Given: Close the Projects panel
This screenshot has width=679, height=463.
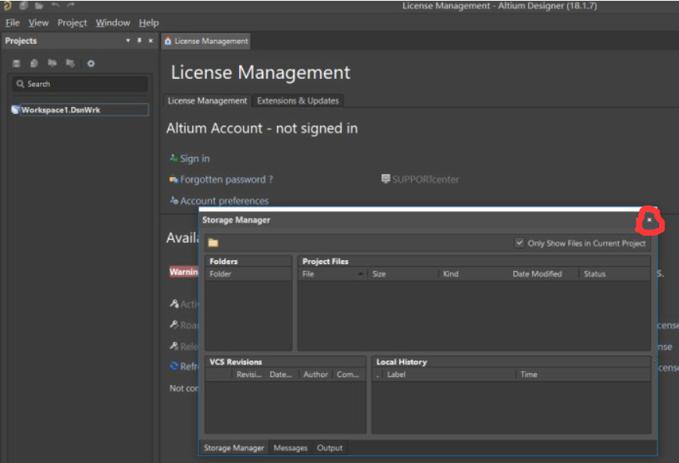Looking at the screenshot, I should point(150,41).
